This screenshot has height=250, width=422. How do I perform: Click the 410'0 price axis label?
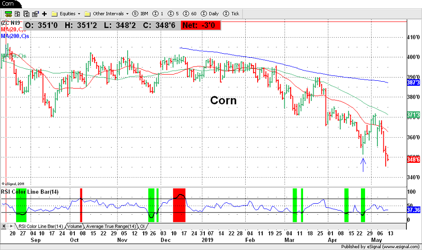click(413, 37)
